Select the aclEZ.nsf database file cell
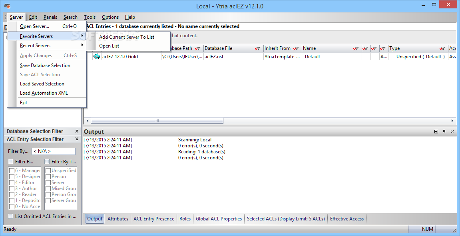Viewport: 460px width, 236px height. [233, 57]
